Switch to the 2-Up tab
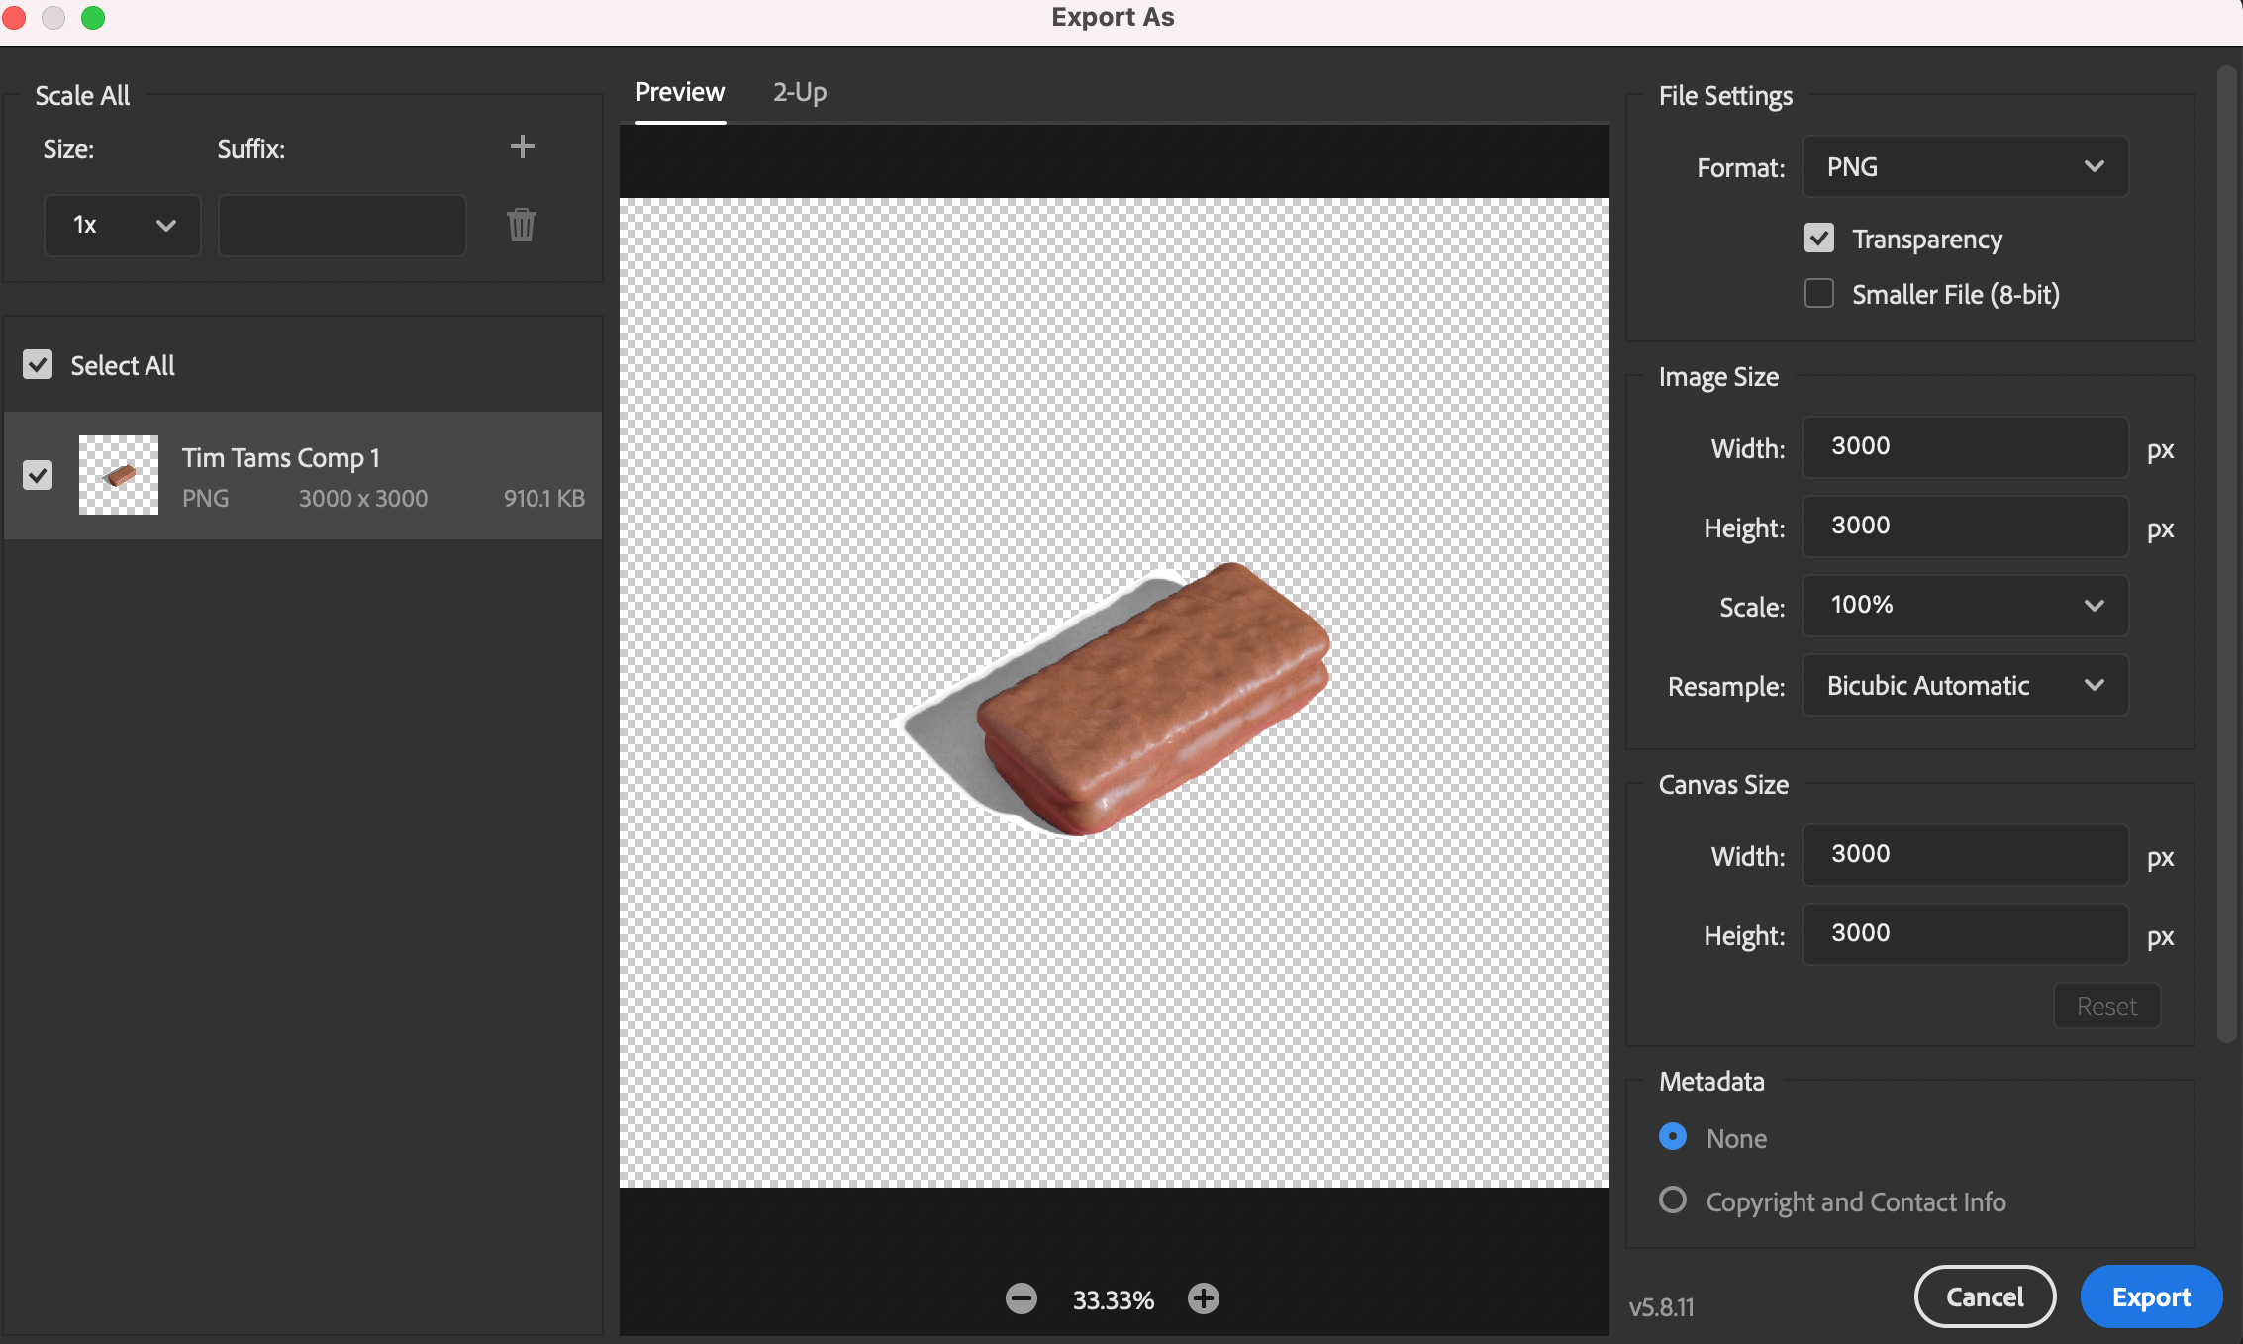2243x1344 pixels. [x=799, y=92]
